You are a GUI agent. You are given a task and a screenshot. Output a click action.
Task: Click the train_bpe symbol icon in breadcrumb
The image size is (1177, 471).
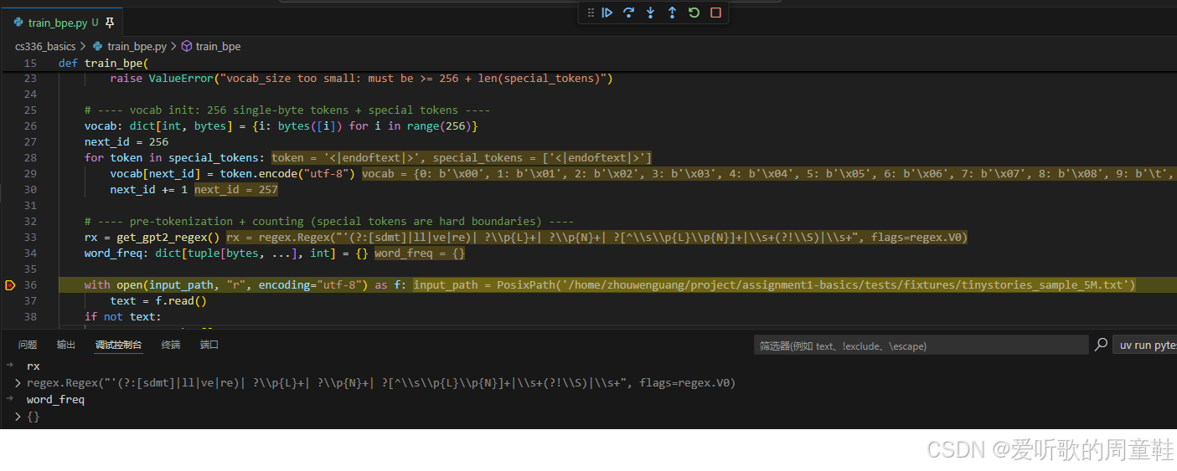[x=187, y=47]
